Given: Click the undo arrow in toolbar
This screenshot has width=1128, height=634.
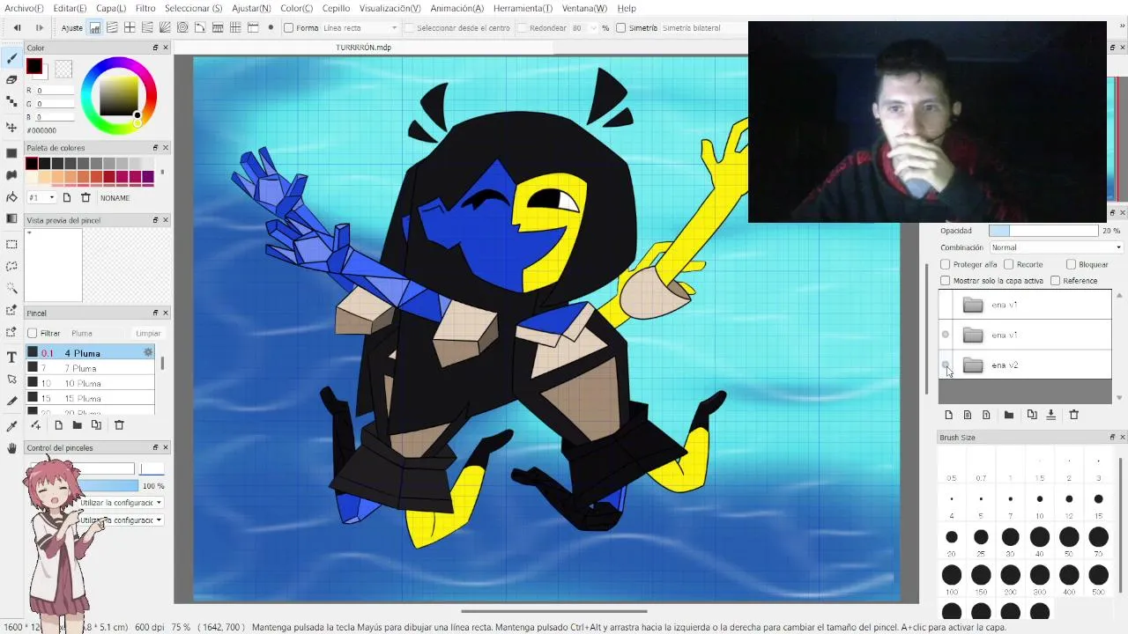Looking at the screenshot, I should [17, 27].
